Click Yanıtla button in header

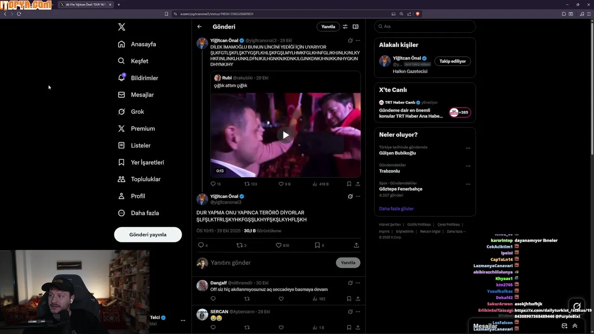(x=328, y=26)
